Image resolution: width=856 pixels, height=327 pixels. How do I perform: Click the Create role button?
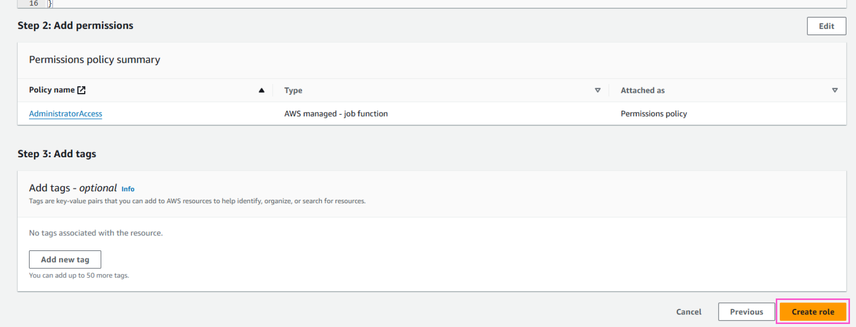tap(813, 311)
